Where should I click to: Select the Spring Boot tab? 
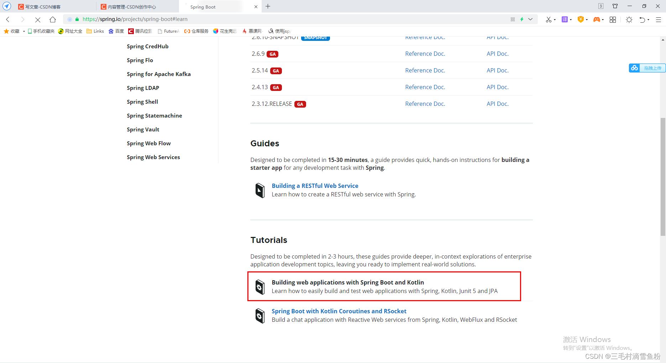[x=220, y=7]
